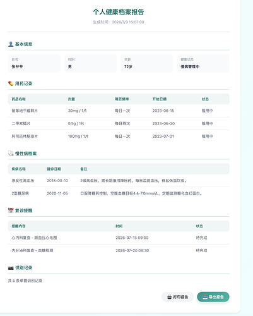Click the camera icon beside 识别记录
The width and height of the screenshot is (253, 316).
(11, 268)
